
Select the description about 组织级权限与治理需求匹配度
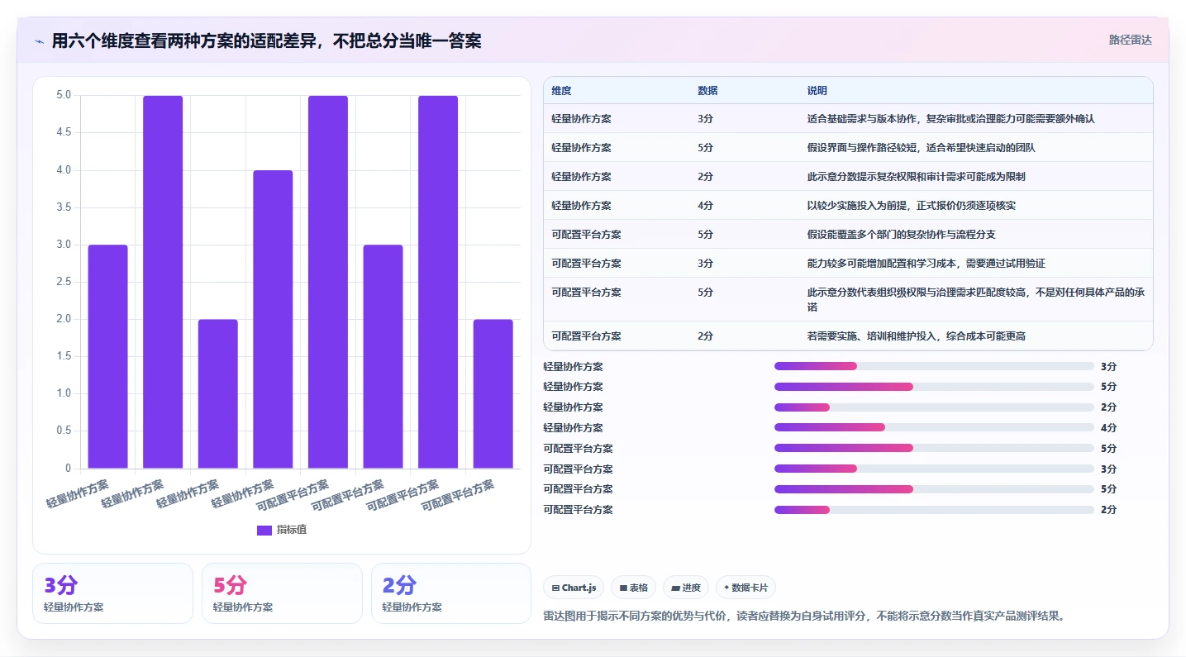976,300
